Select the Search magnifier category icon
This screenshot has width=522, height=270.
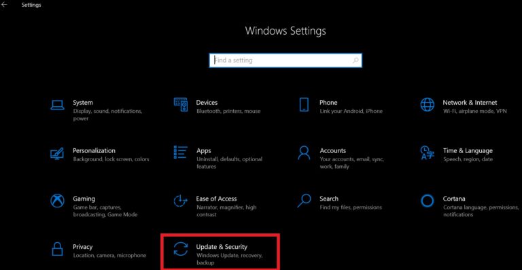coord(304,201)
